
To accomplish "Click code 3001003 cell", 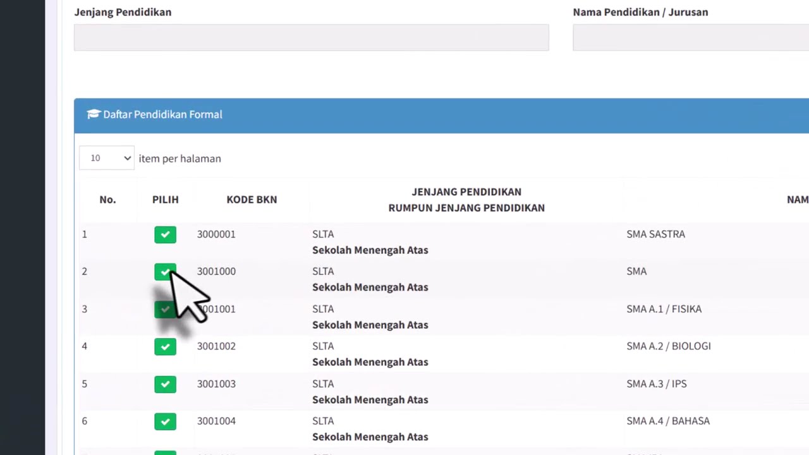I will [216, 384].
